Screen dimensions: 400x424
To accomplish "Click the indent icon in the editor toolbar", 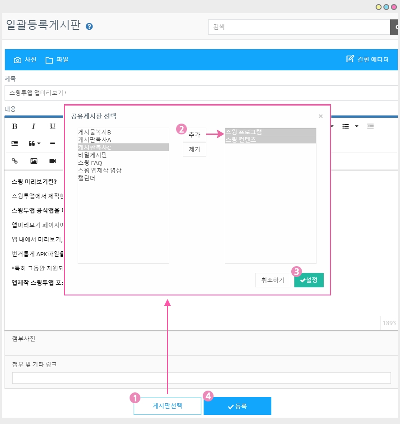I will click(14, 143).
